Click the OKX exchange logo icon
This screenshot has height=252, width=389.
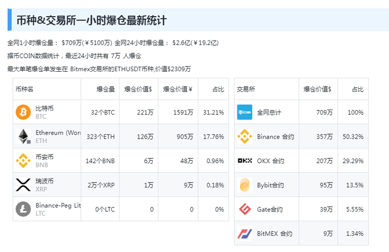[245, 161]
